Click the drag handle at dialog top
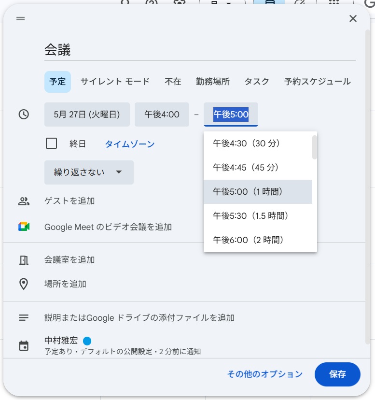Image resolution: width=375 pixels, height=400 pixels. click(x=21, y=18)
